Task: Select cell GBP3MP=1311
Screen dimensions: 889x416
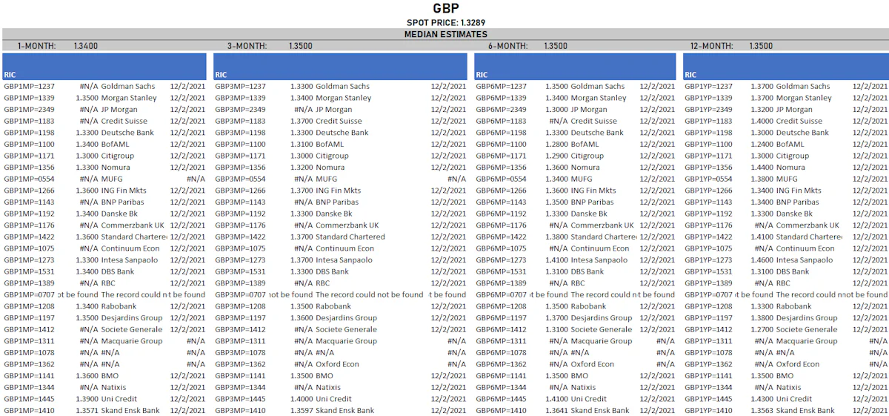Action: pyautogui.click(x=240, y=341)
